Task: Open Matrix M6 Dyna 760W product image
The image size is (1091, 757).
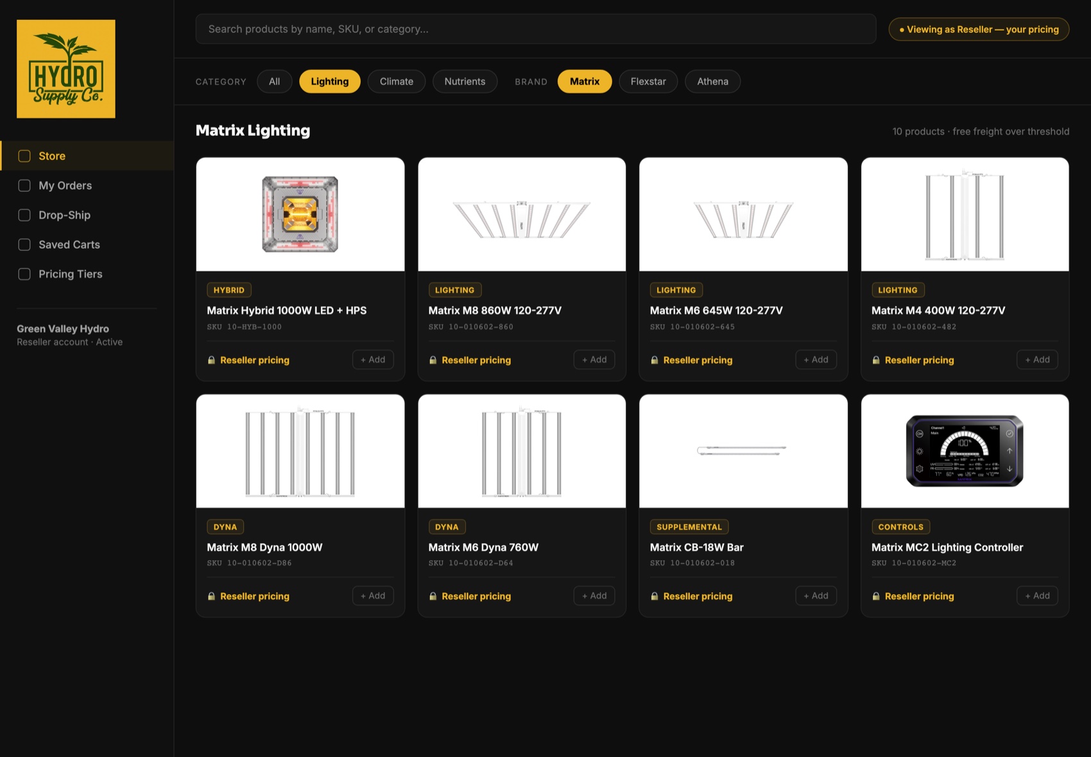Action: [522, 451]
